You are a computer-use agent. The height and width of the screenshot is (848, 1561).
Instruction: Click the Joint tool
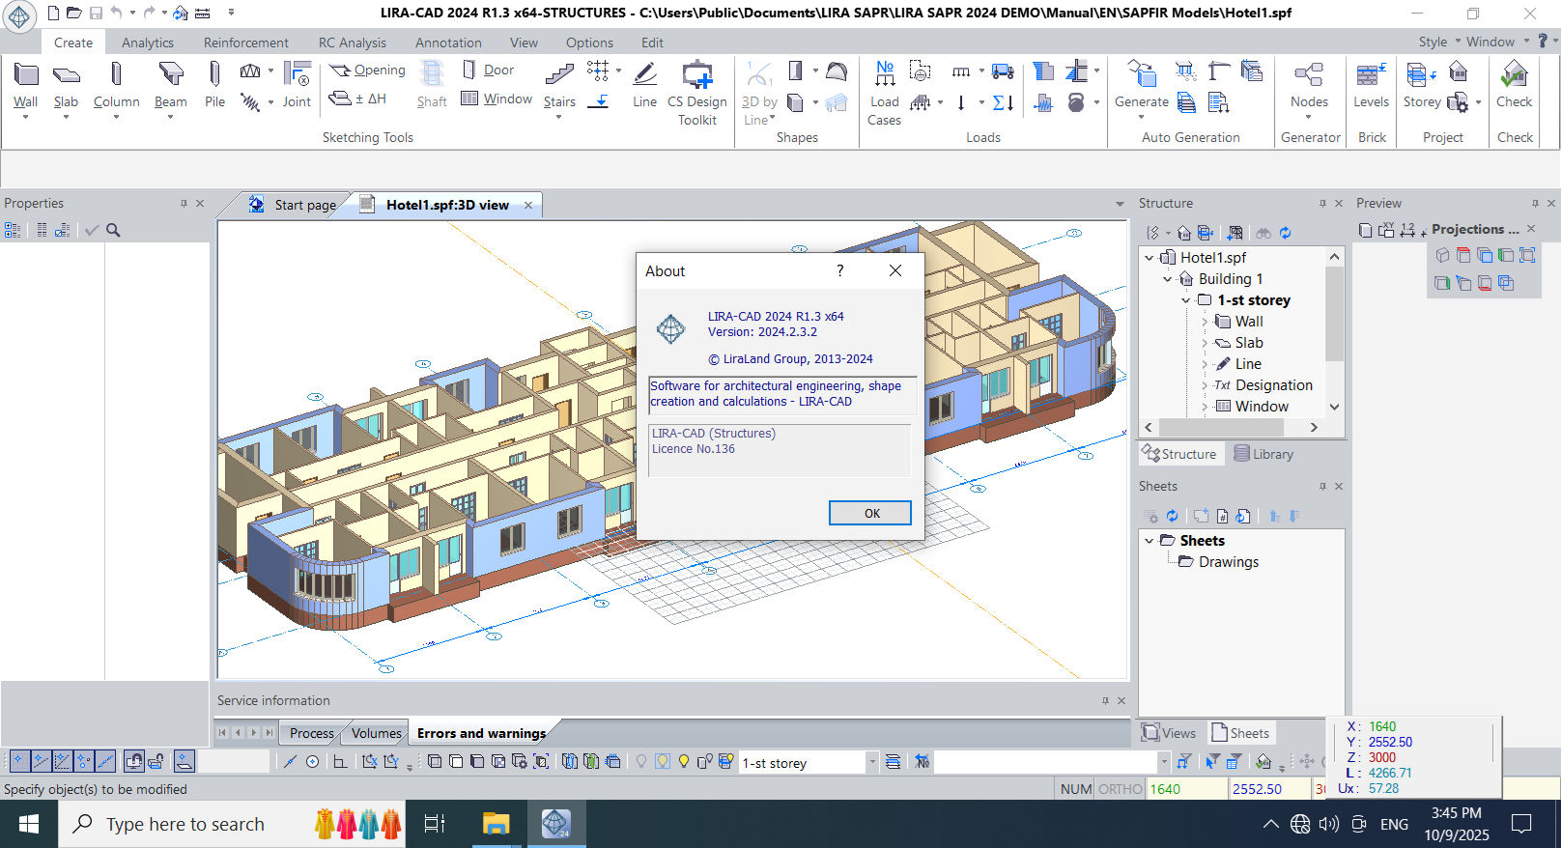pos(297,85)
